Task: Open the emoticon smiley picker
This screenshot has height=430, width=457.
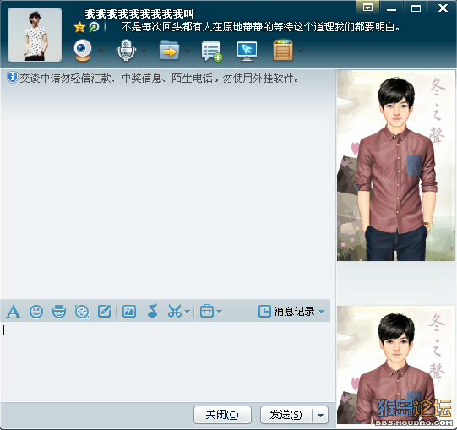Action: pos(36,312)
